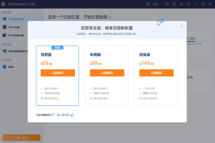Image resolution: width=215 pixels, height=143 pixels.
Task: Click the 获取专业版 dialog title
Action: click(107, 28)
